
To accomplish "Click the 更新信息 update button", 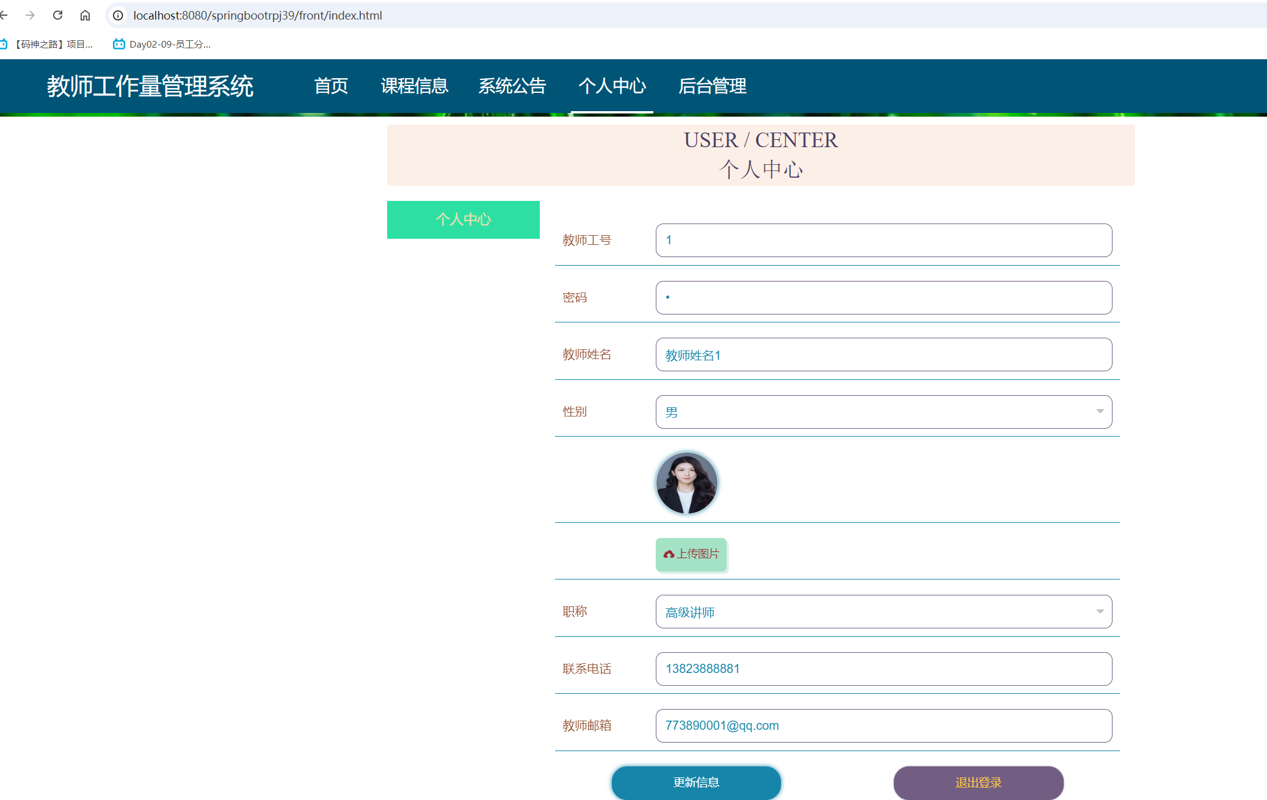I will pyautogui.click(x=695, y=782).
